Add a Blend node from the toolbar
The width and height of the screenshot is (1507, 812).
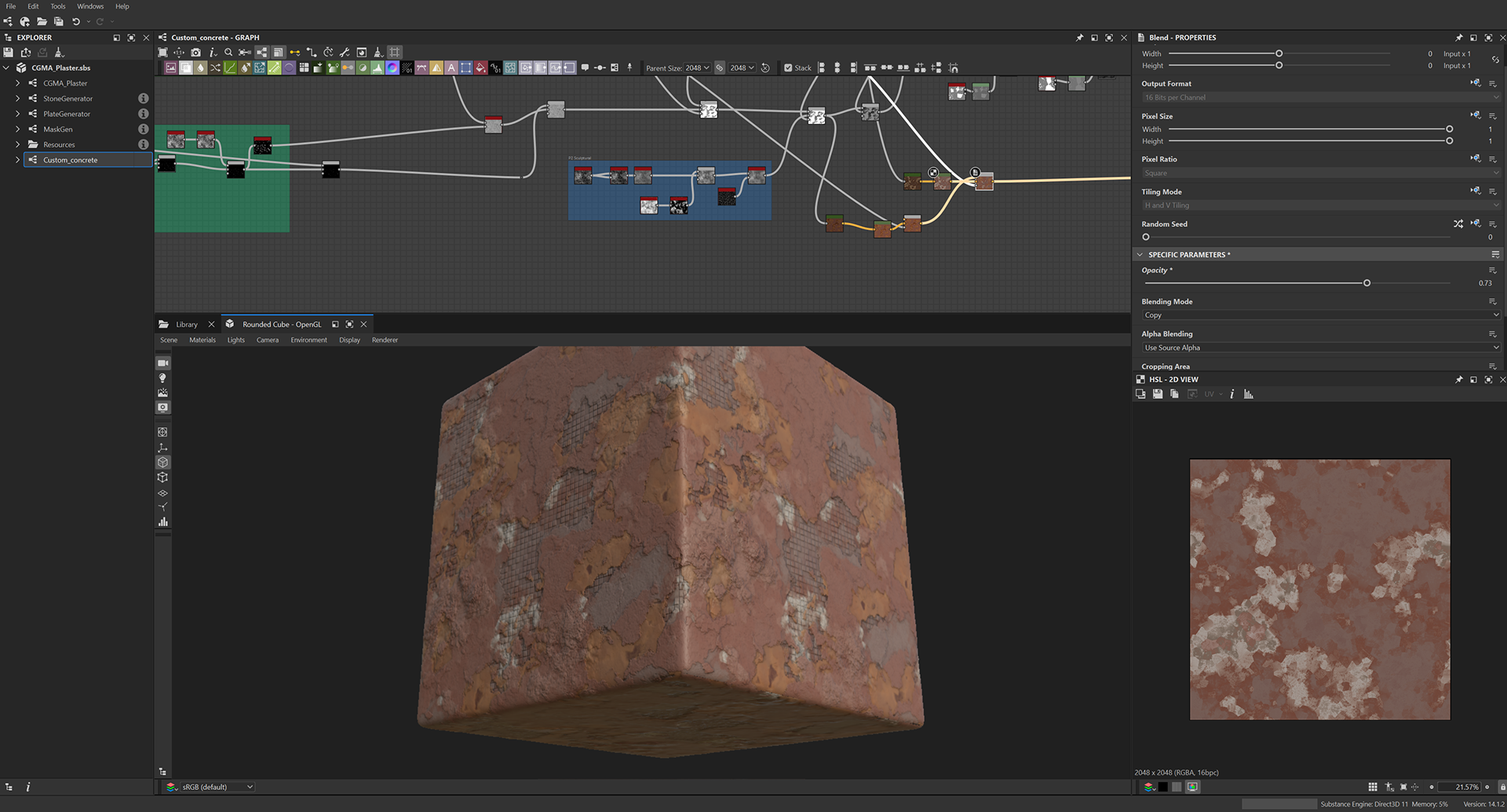(186, 68)
